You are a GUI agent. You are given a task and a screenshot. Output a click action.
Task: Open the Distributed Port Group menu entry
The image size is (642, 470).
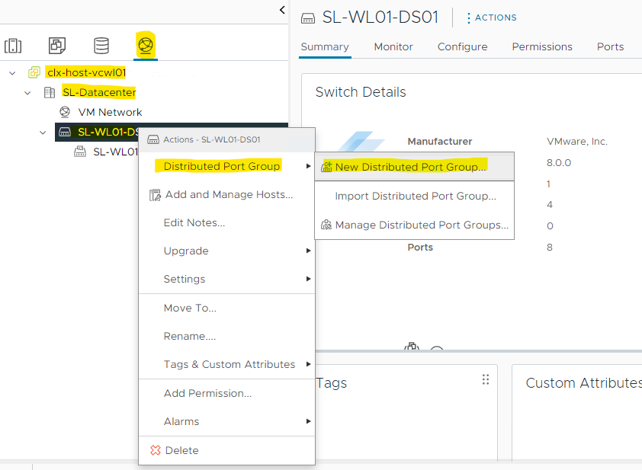(226, 166)
